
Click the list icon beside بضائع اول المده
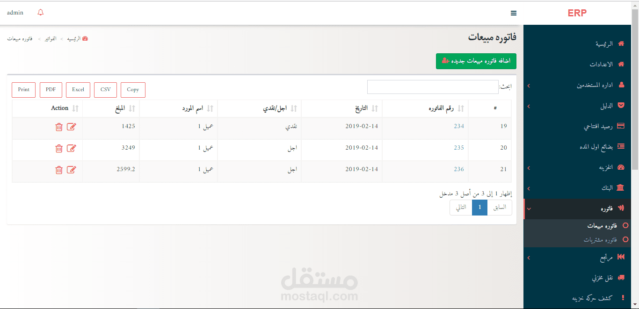click(x=621, y=147)
